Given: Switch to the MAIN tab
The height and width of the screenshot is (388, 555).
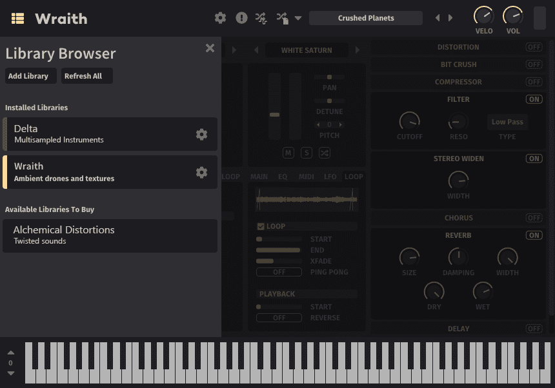Looking at the screenshot, I should click(x=259, y=177).
